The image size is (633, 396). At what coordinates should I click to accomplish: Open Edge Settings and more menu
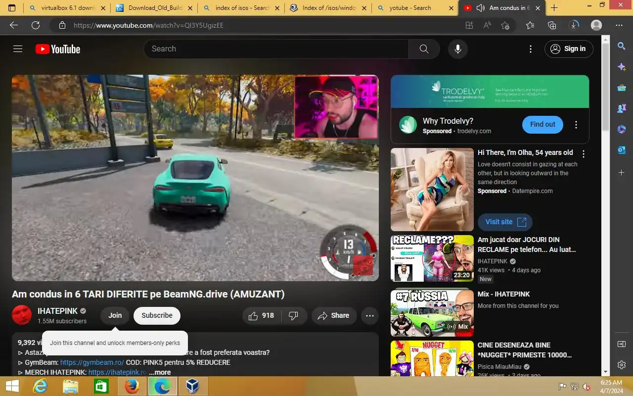pos(619,25)
